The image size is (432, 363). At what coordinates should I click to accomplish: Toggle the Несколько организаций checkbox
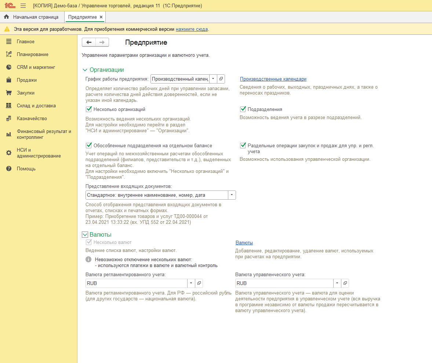coord(89,109)
